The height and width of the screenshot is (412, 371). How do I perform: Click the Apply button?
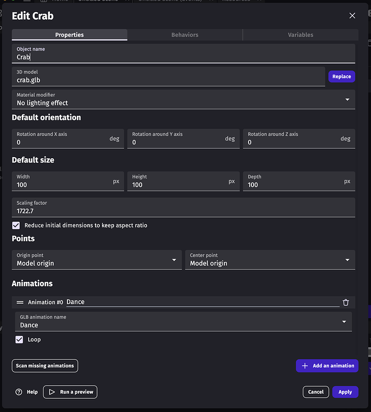click(x=345, y=392)
